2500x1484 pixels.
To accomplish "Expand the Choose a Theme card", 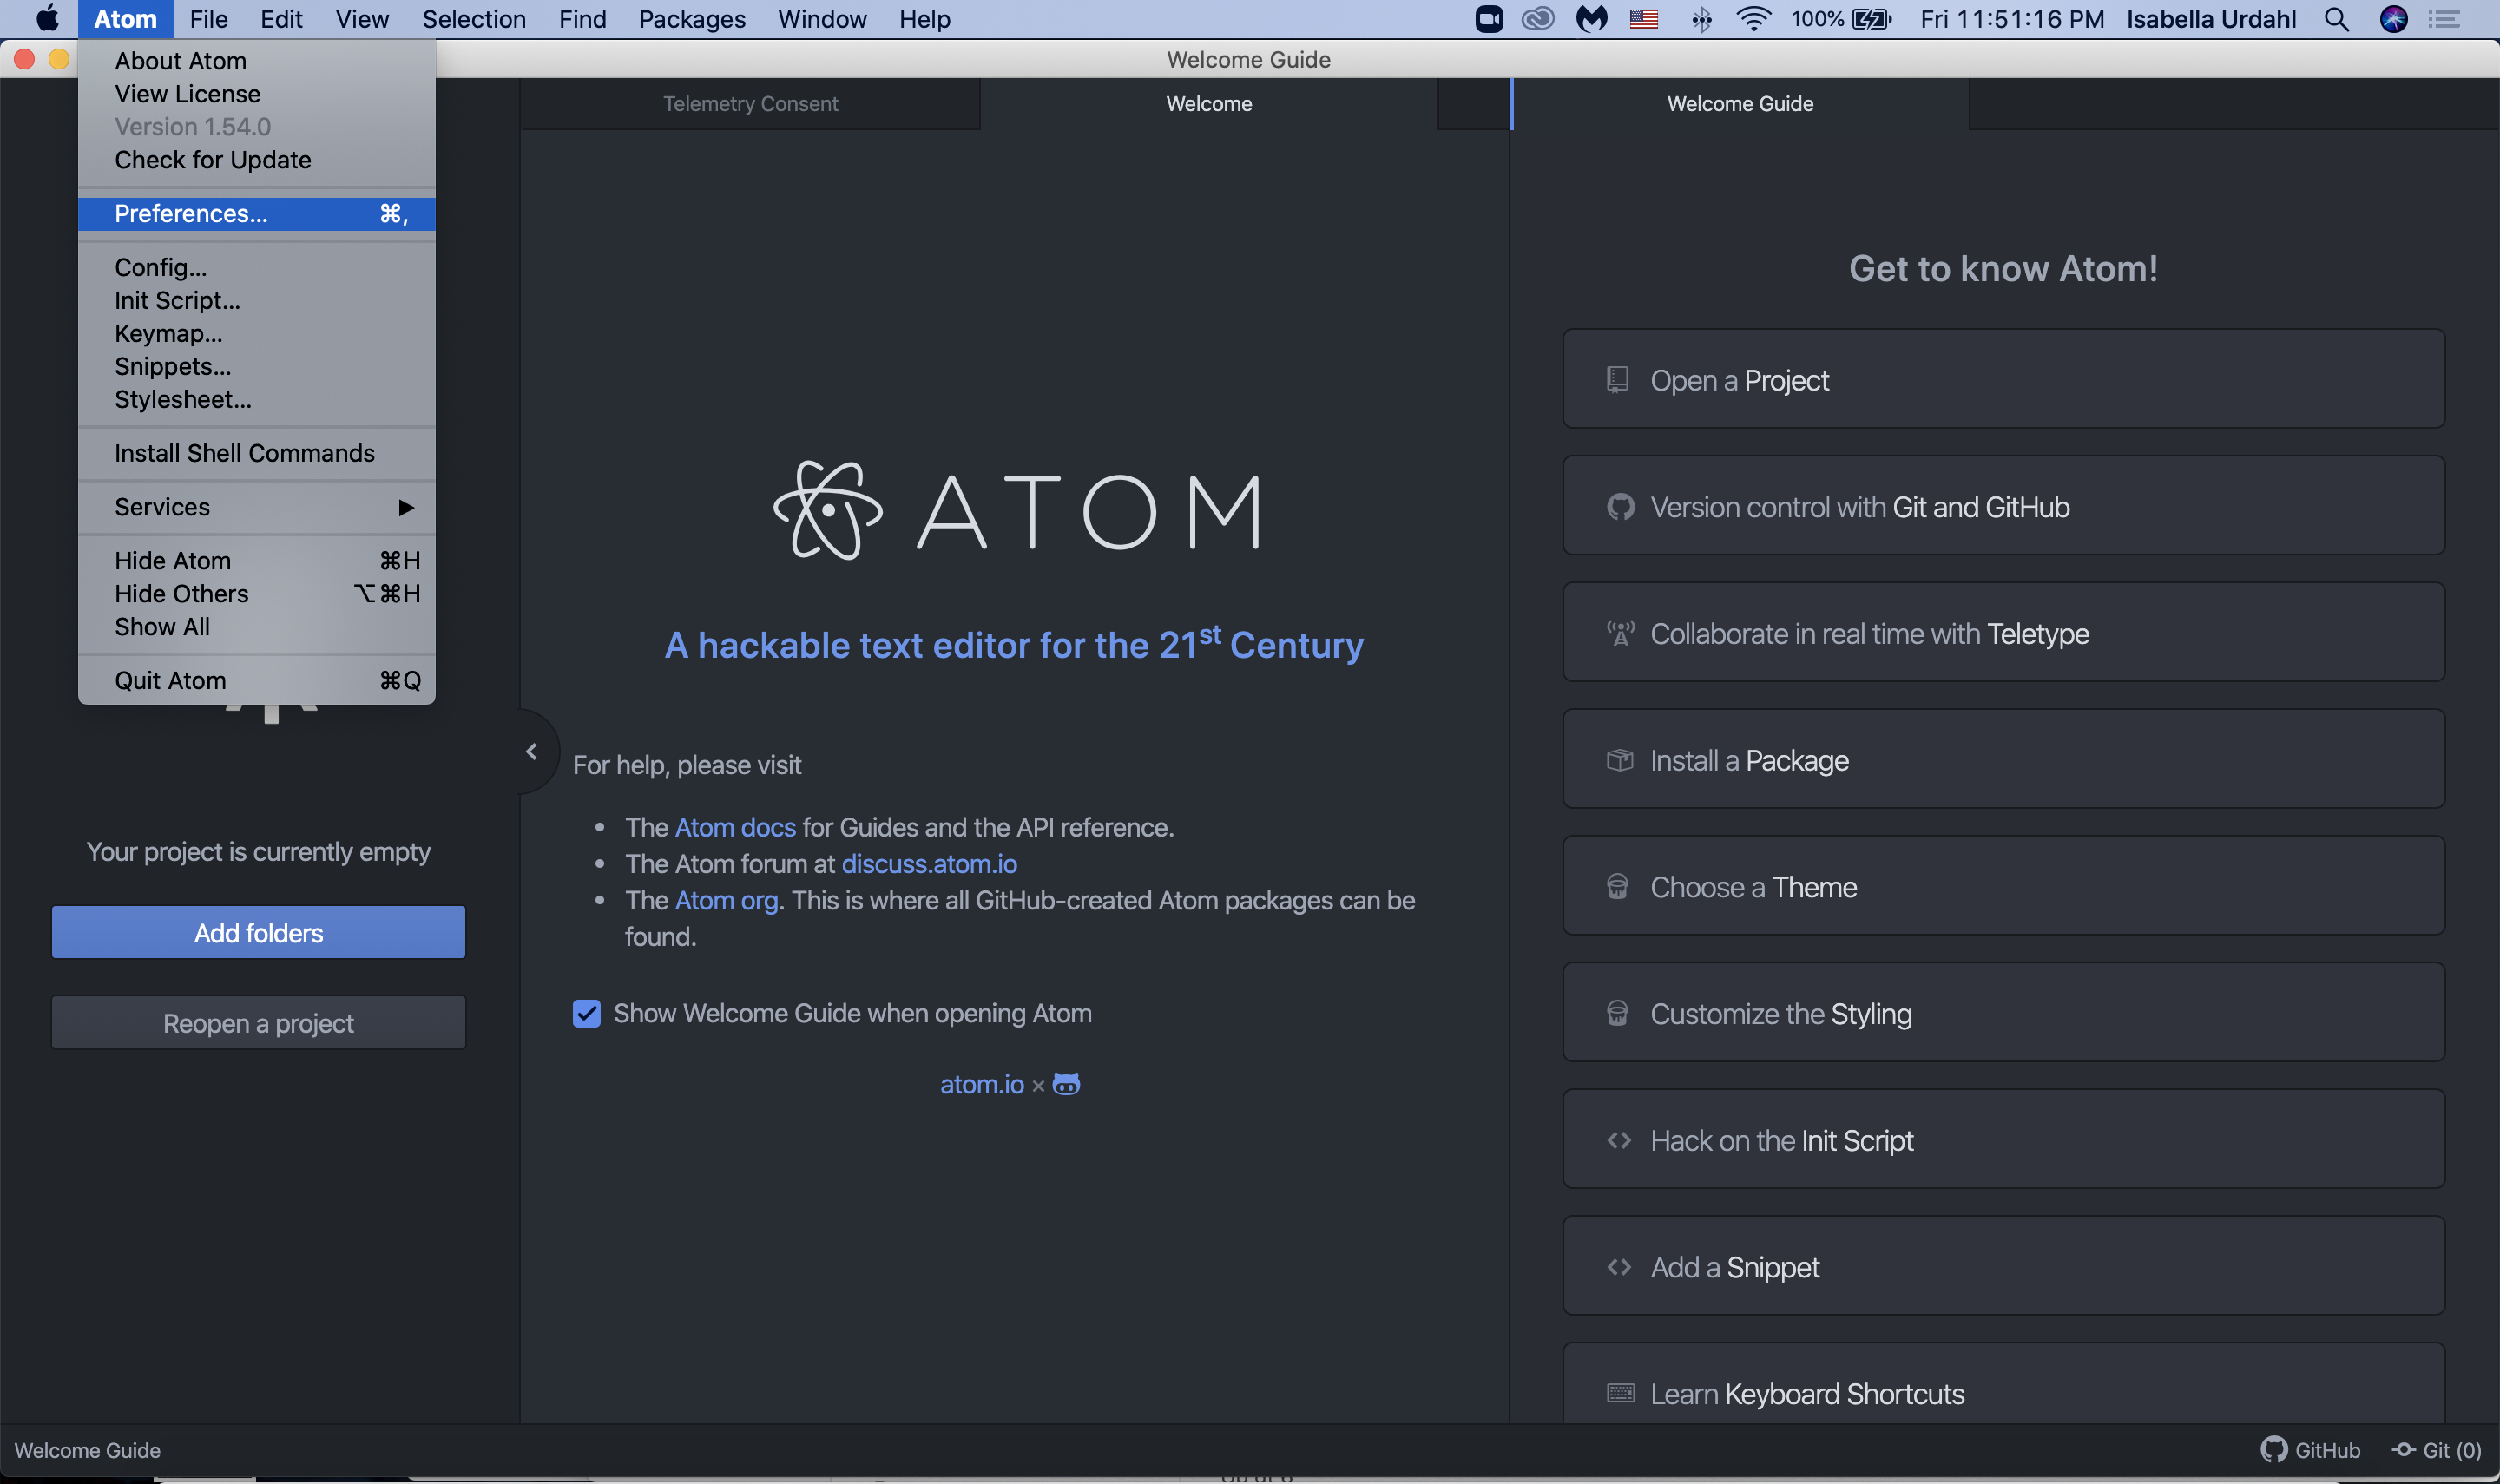I will (x=2003, y=887).
